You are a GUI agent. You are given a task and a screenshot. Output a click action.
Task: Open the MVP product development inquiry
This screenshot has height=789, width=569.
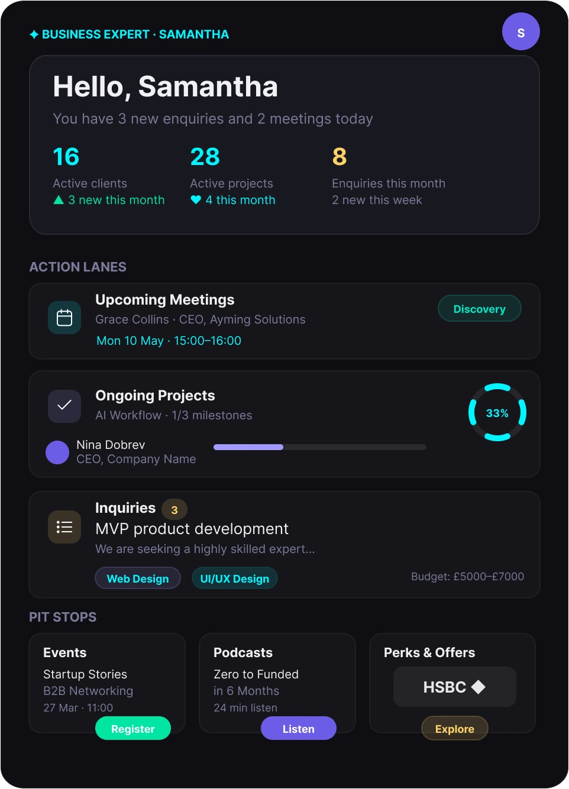pyautogui.click(x=192, y=529)
